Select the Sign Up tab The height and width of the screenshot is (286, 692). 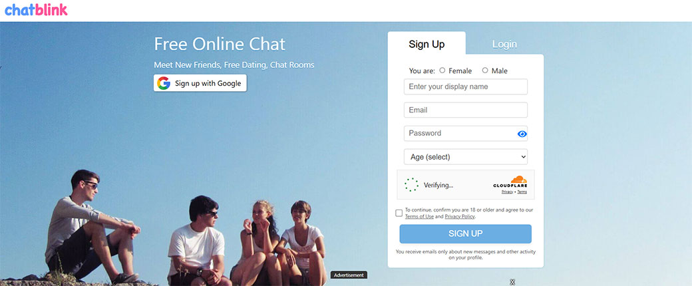pos(427,44)
